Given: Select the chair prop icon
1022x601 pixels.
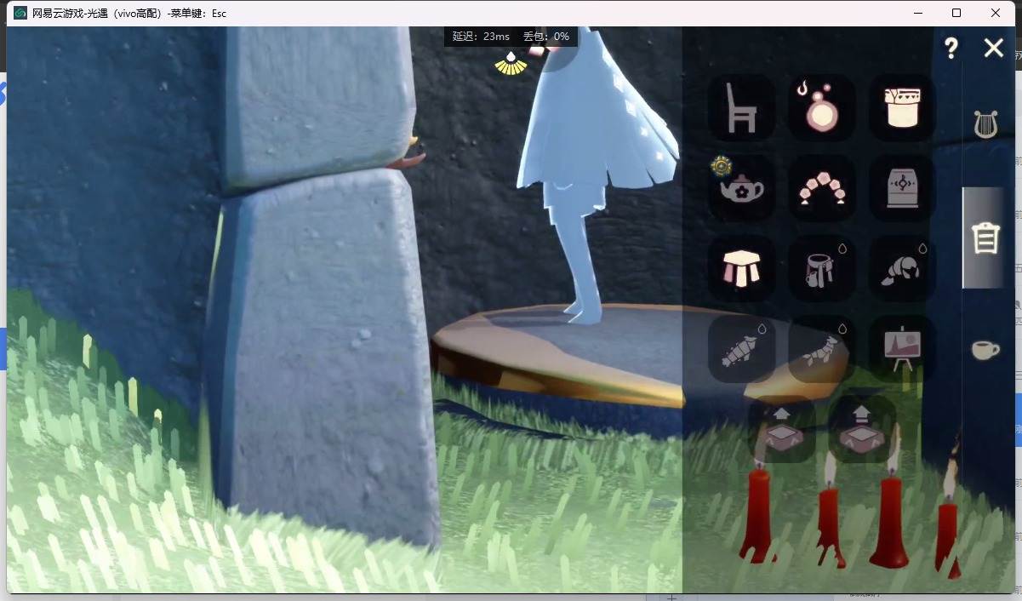Looking at the screenshot, I should (741, 108).
